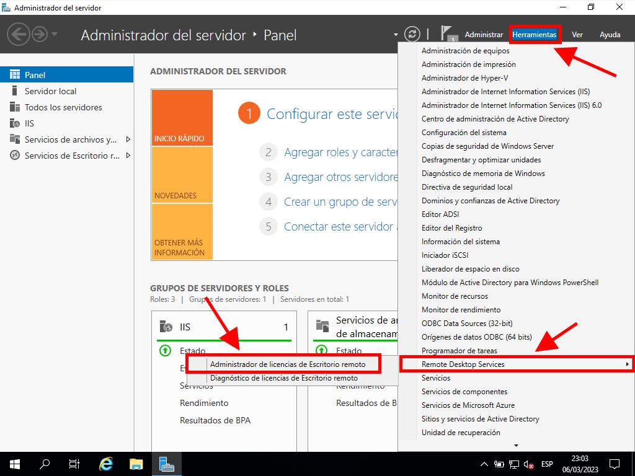The height and width of the screenshot is (476, 635).
Task: Expand the breadcrumb dropdown arrow near refresh
Action: click(x=396, y=35)
